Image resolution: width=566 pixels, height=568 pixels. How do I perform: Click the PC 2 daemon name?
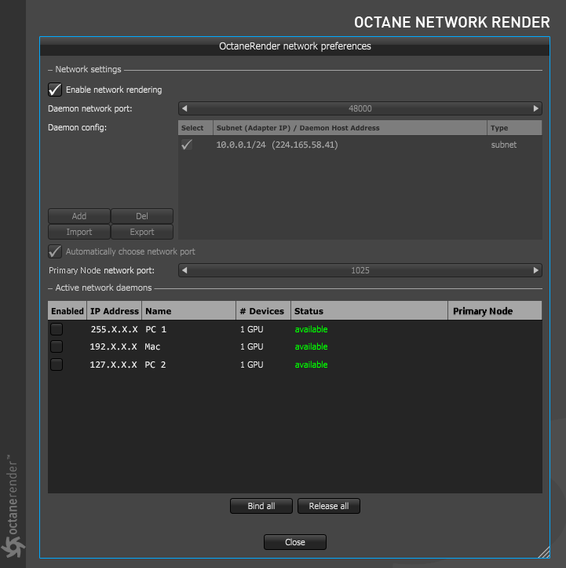pos(155,365)
